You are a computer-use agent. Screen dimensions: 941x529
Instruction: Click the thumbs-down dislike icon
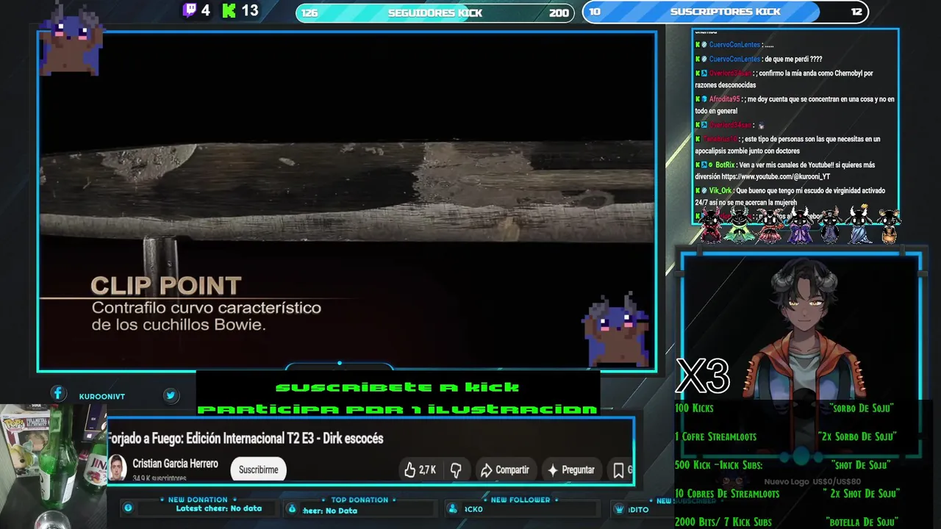tap(456, 469)
